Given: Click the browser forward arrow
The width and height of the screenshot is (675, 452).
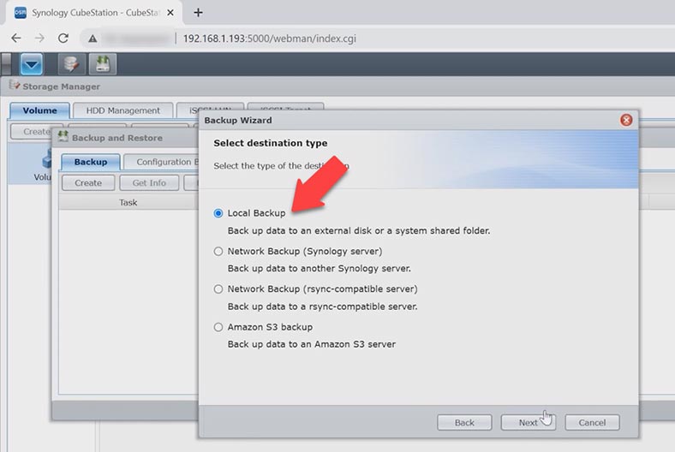Looking at the screenshot, I should point(39,39).
